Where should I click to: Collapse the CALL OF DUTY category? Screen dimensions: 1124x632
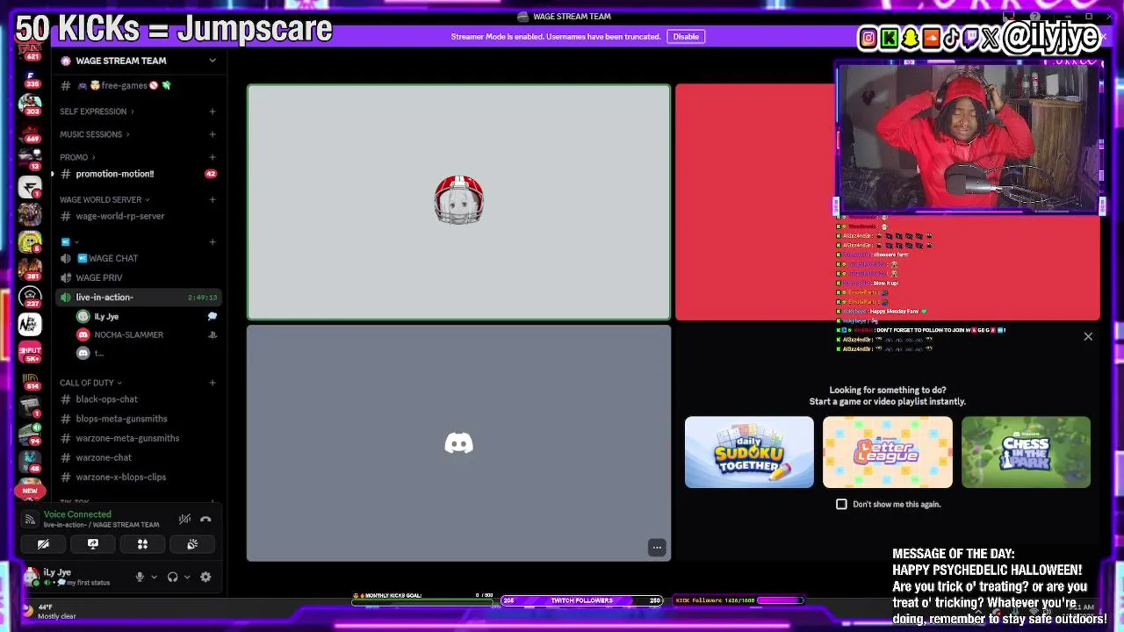(90, 383)
